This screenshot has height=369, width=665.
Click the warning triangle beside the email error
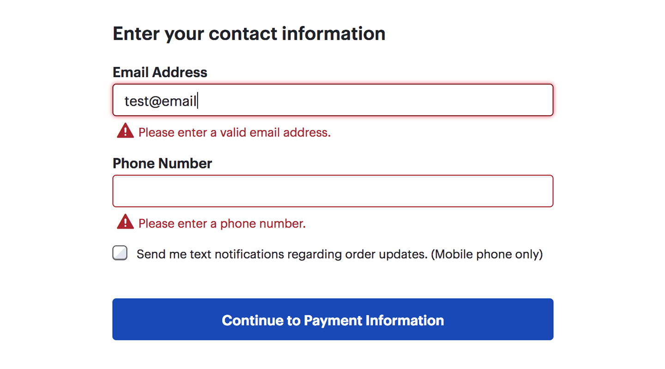click(x=125, y=132)
